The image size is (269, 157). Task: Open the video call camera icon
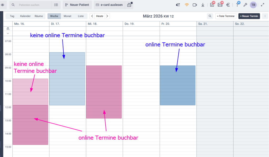[195, 5]
